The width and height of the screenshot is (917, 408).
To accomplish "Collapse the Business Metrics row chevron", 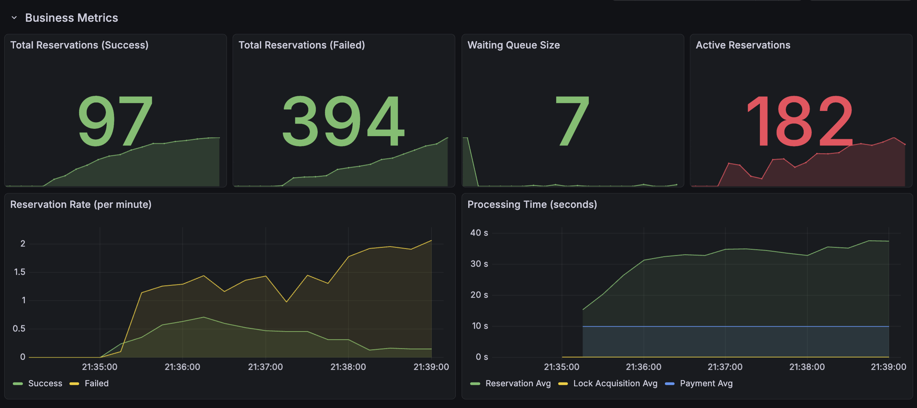I will point(14,18).
